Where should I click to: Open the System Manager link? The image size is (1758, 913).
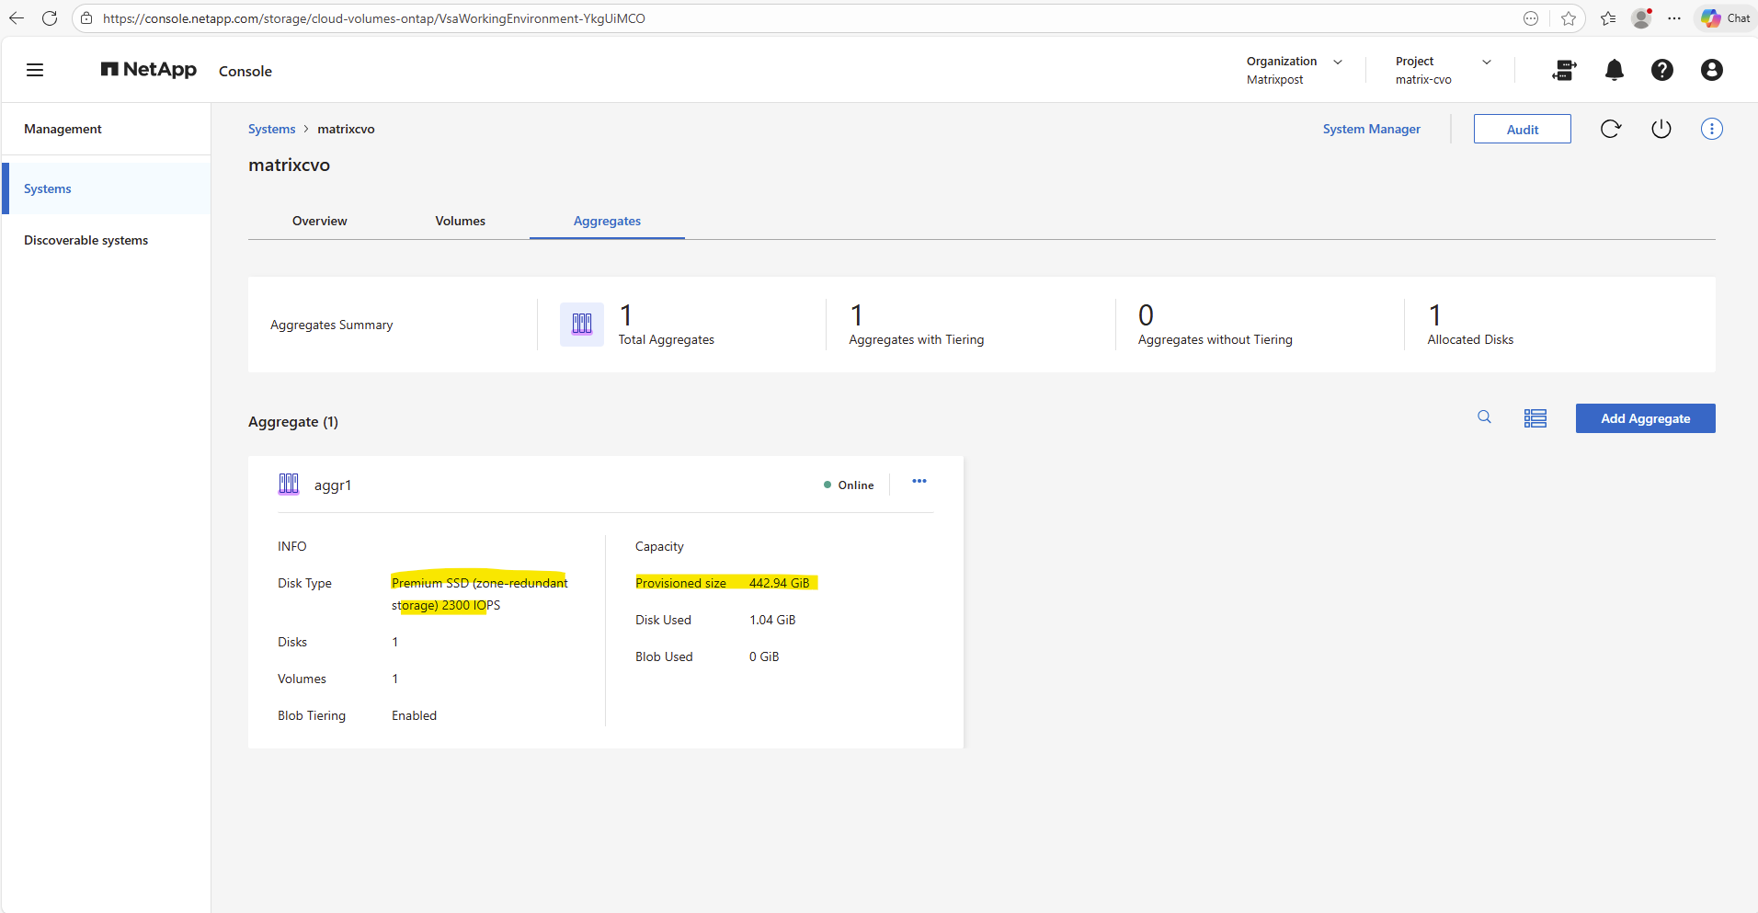[1371, 129]
